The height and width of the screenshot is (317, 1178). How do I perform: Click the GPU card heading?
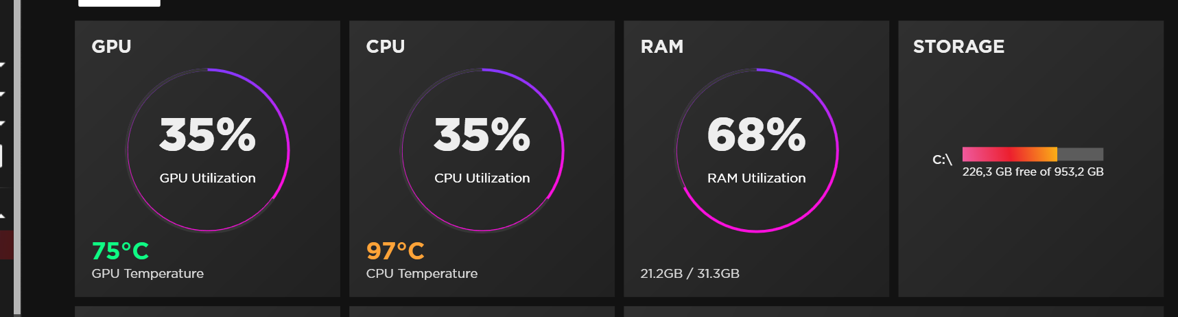click(111, 47)
